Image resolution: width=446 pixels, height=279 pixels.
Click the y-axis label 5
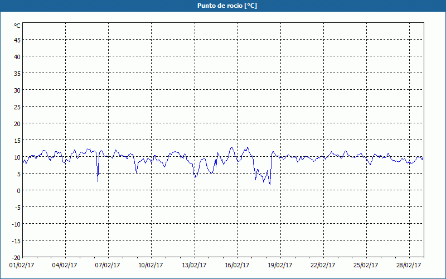coord(19,174)
